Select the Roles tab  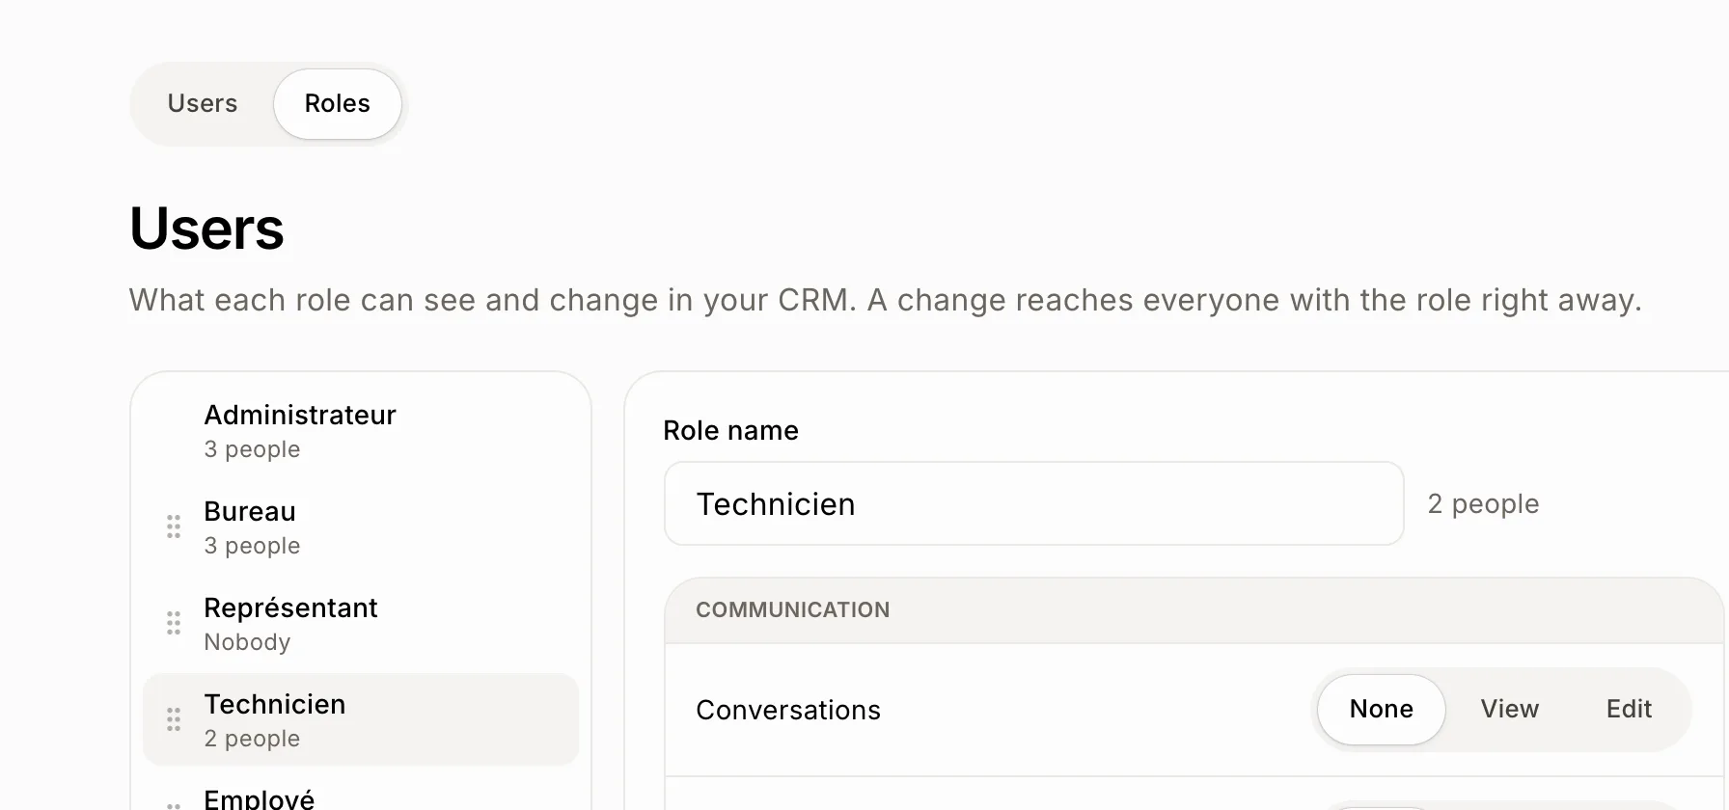click(x=338, y=104)
